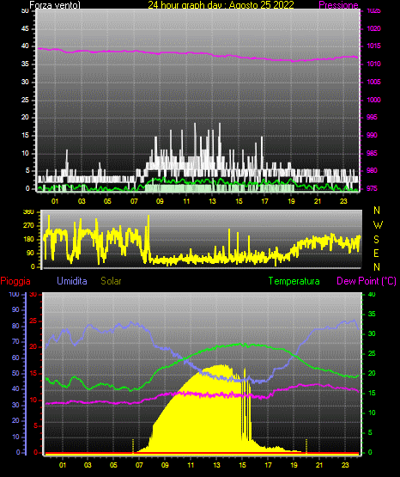Click the Umidita legend label

(x=72, y=280)
